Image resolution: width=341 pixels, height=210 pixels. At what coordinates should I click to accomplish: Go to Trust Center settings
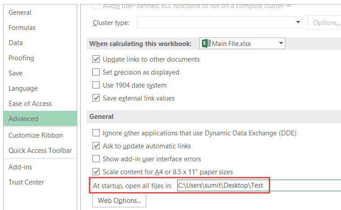coord(26,182)
